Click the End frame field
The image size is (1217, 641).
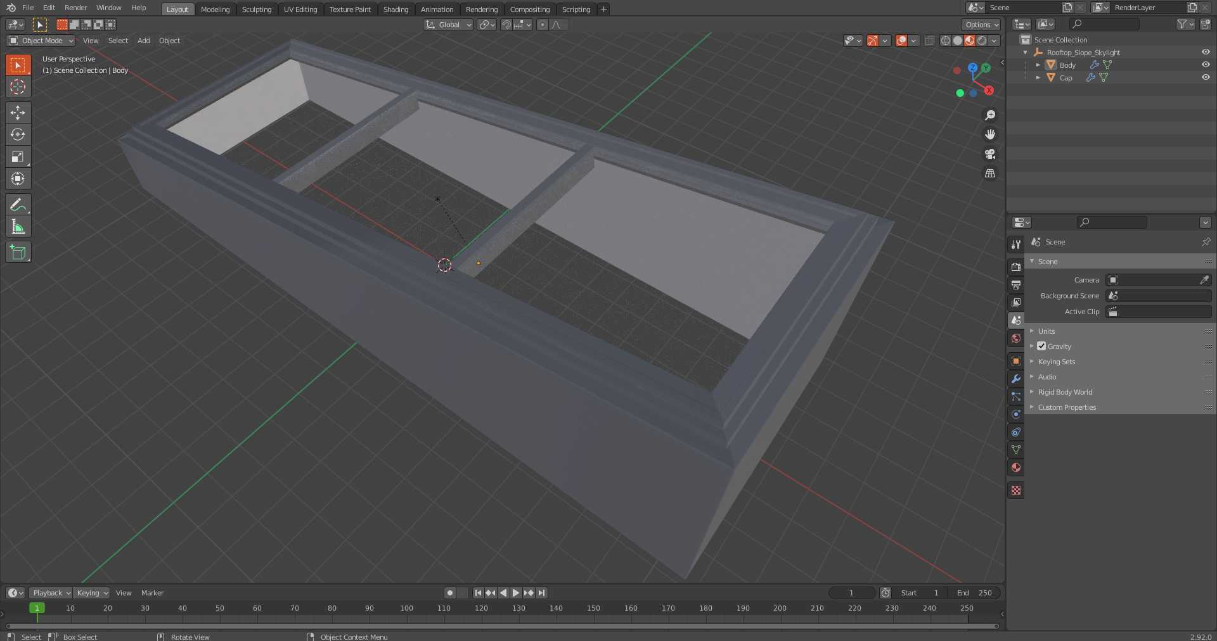[x=975, y=593]
